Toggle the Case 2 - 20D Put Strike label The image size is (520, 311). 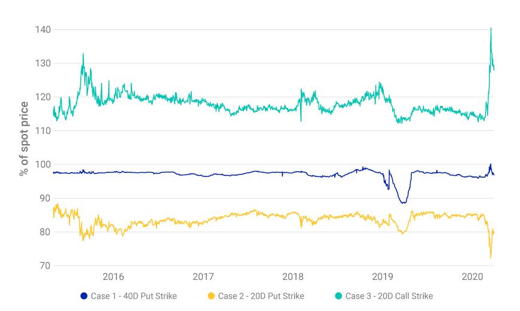(261, 295)
